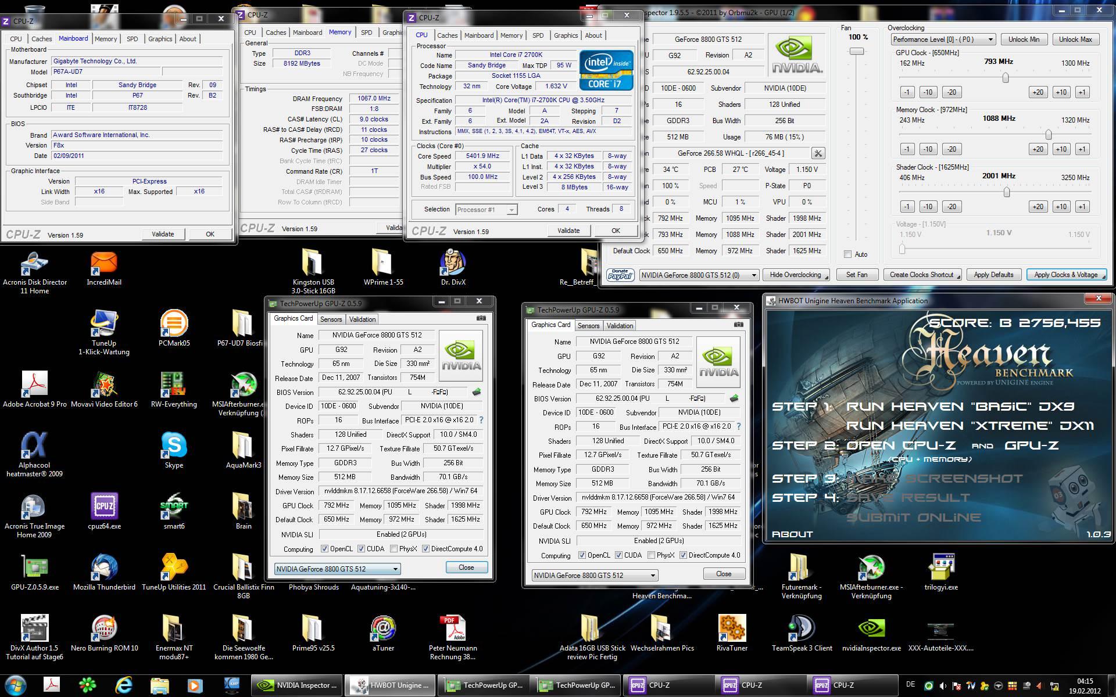The image size is (1116, 697).
Task: Open nvidiaInspector.exe desktop icon
Action: tap(871, 633)
